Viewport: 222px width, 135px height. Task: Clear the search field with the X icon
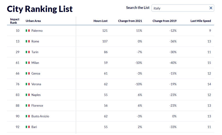click(211, 8)
